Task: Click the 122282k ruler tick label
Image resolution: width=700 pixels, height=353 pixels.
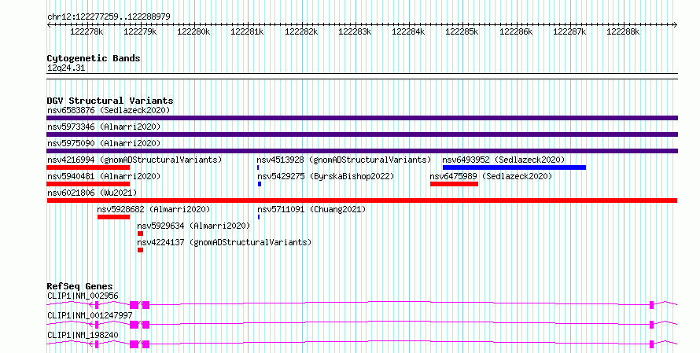Action: (x=301, y=31)
